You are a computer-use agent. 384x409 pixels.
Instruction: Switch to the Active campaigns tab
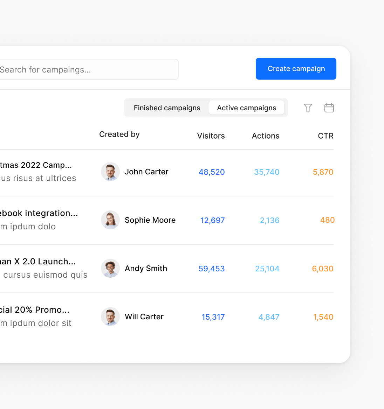tap(246, 108)
